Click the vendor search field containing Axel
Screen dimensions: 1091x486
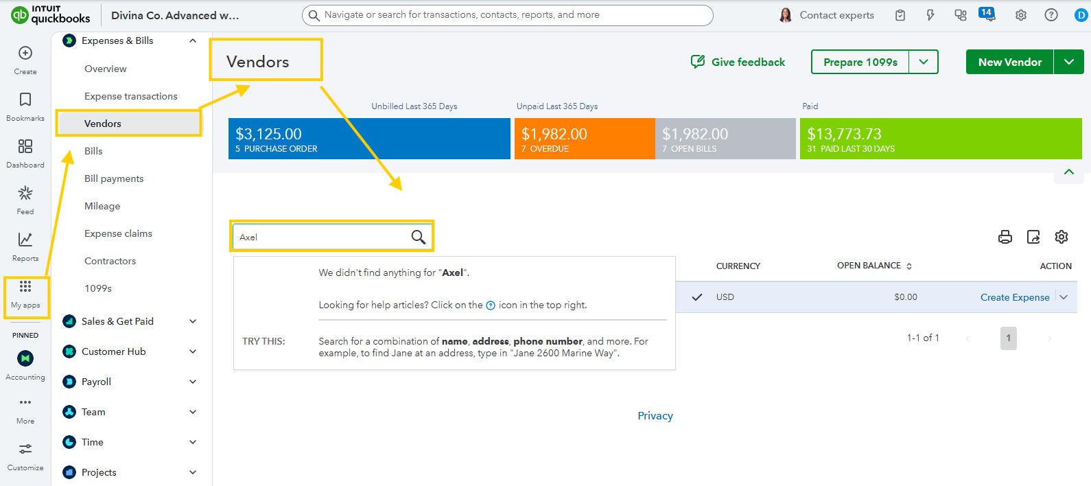tap(322, 237)
